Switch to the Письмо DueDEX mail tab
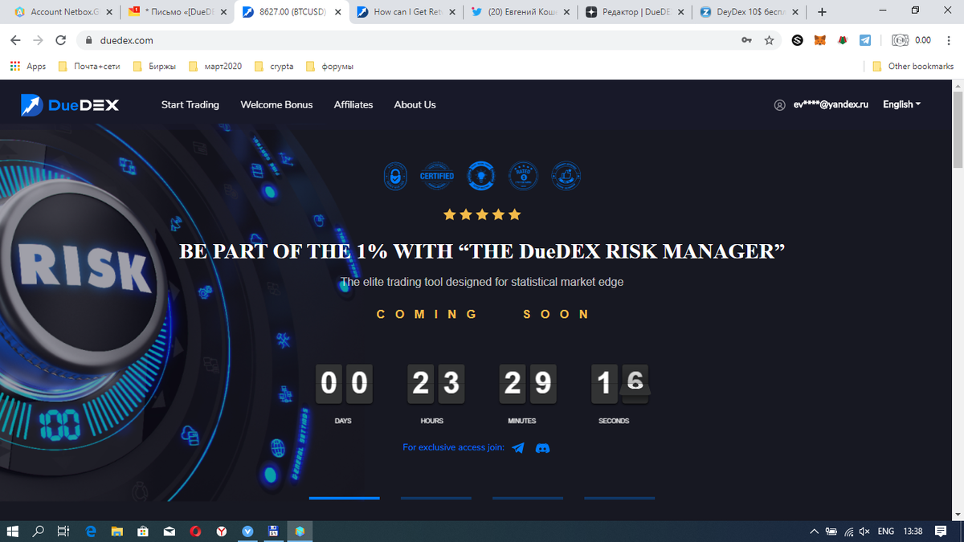 click(177, 12)
